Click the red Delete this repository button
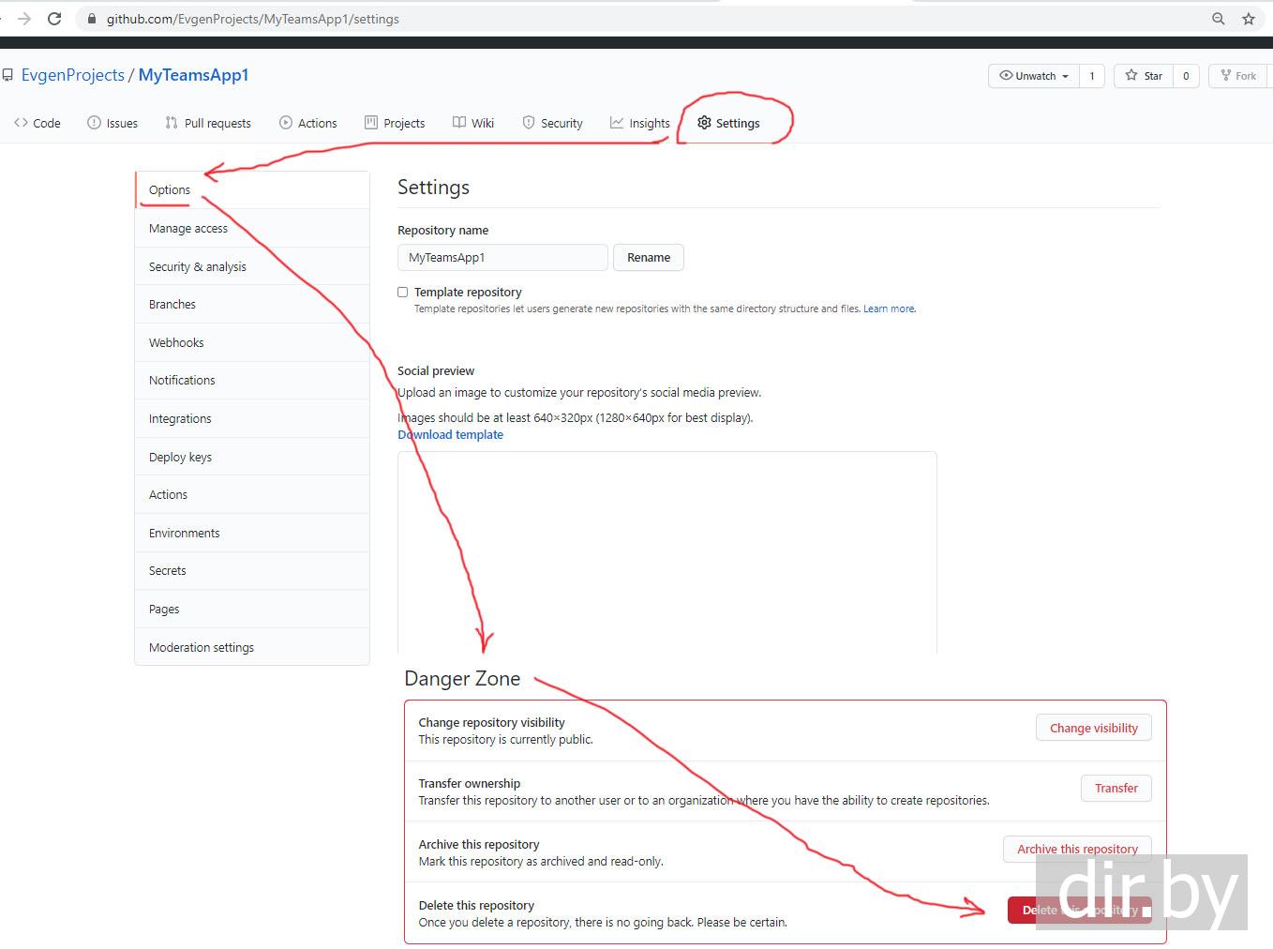The image size is (1273, 949). point(1080,911)
